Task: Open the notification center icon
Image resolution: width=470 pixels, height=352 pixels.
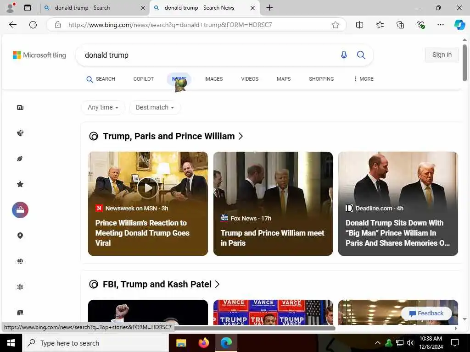Action: (455, 343)
